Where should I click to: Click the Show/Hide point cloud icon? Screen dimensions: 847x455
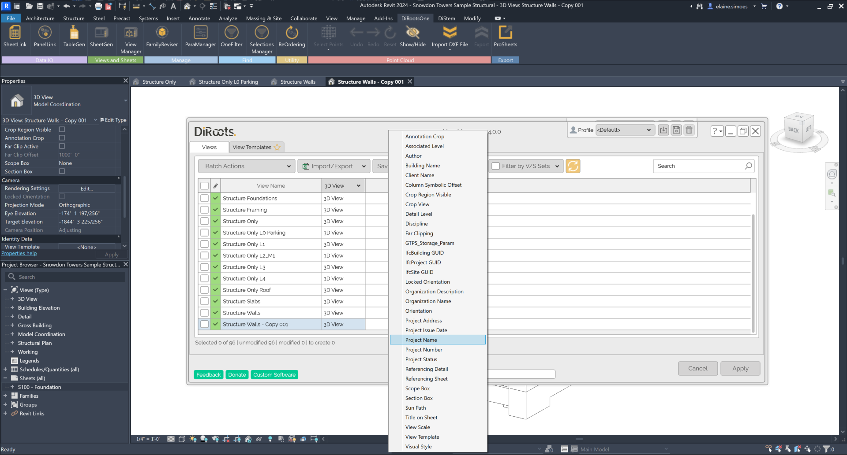point(412,36)
